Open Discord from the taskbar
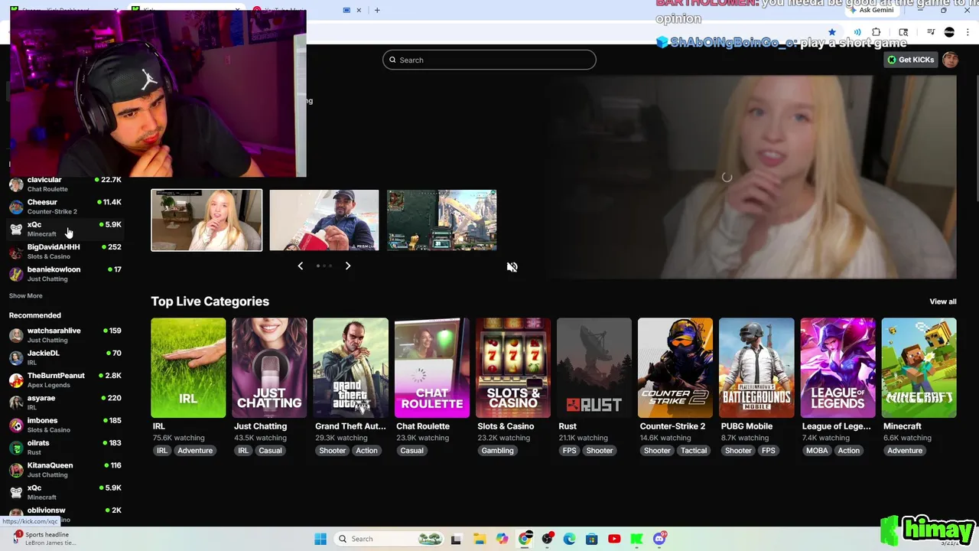 pyautogui.click(x=659, y=539)
